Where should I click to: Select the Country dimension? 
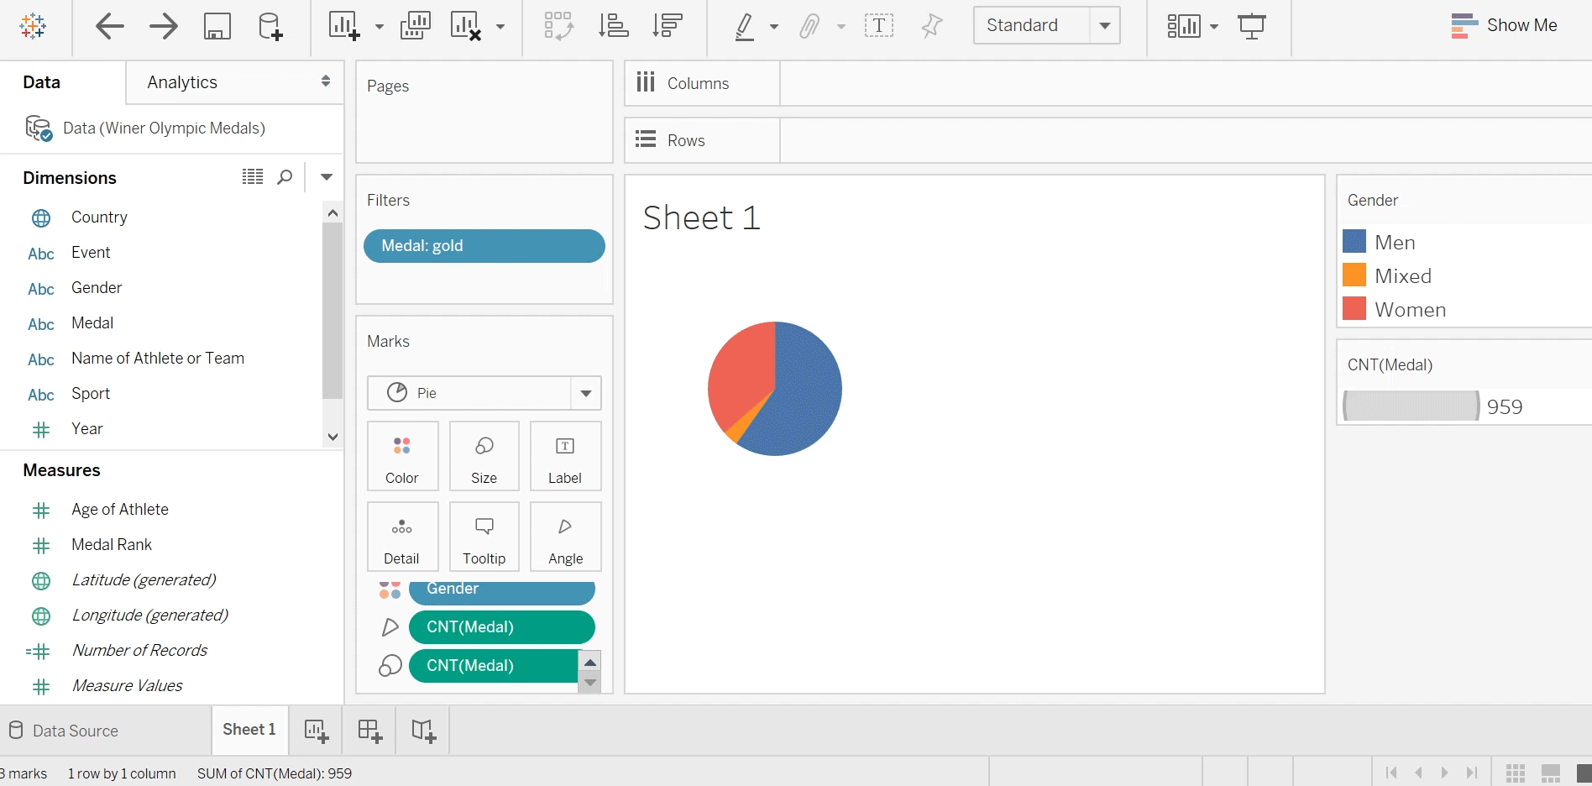point(99,217)
